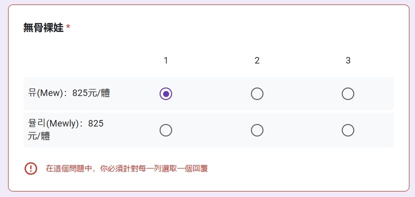Choose quantity 3 for 뮬리(Mewly)
Image resolution: width=415 pixels, height=197 pixels.
click(x=348, y=130)
